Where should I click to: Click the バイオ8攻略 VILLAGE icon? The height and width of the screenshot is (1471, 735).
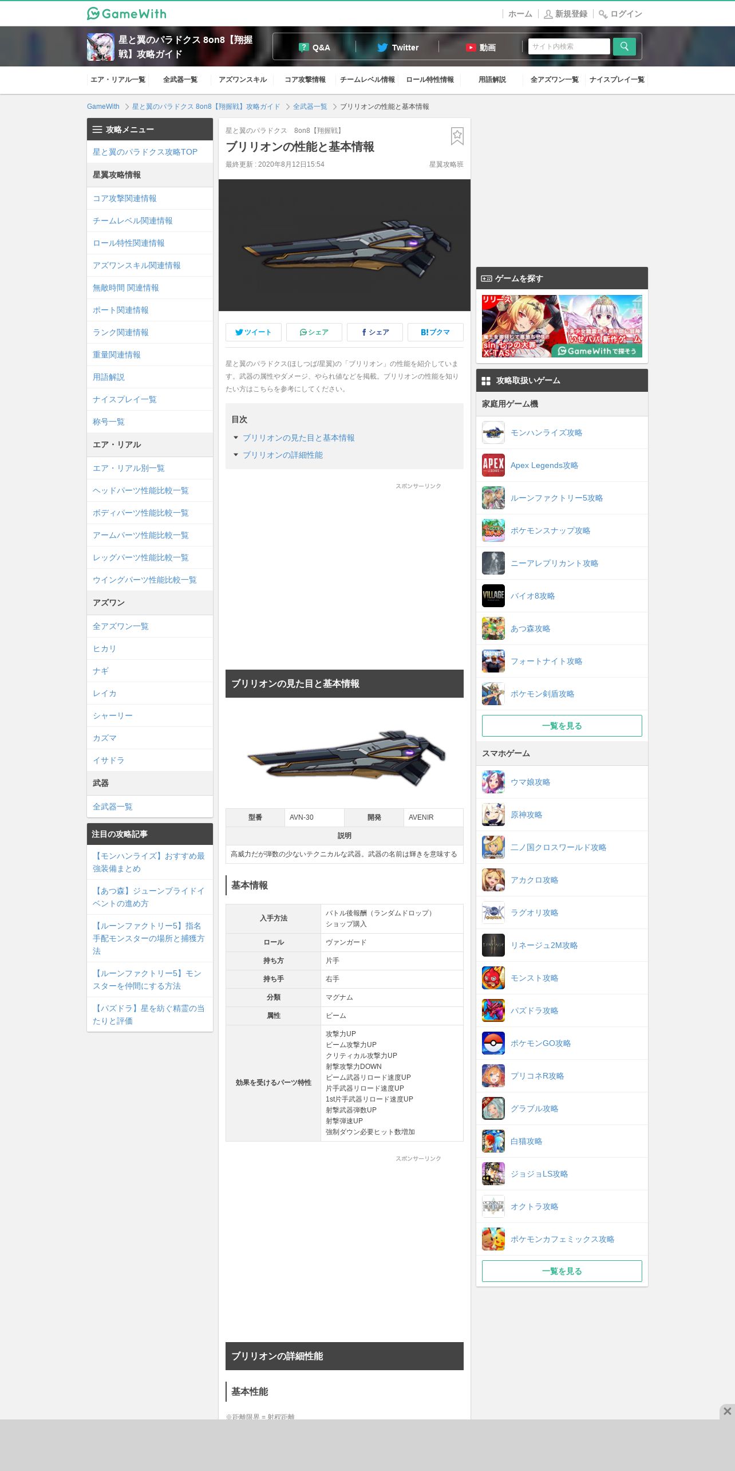pyautogui.click(x=493, y=596)
